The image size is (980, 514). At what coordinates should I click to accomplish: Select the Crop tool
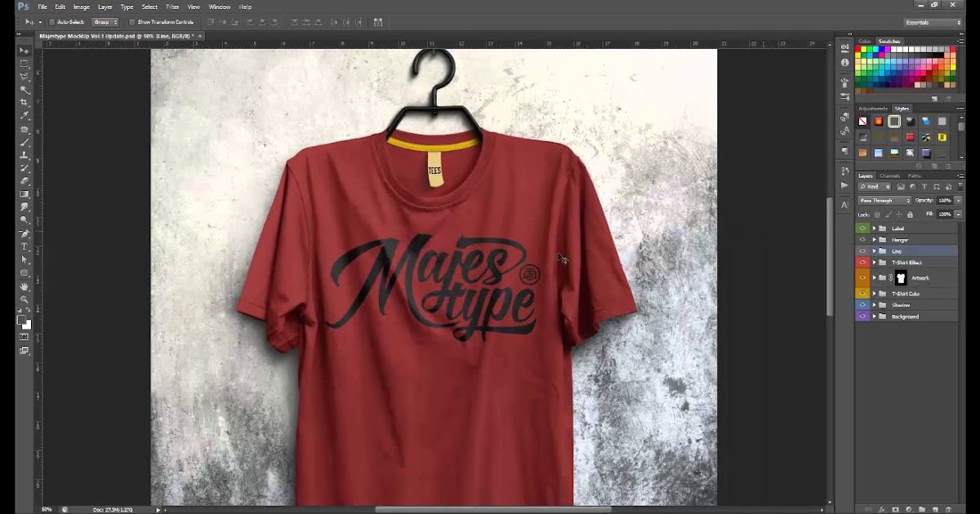24,103
